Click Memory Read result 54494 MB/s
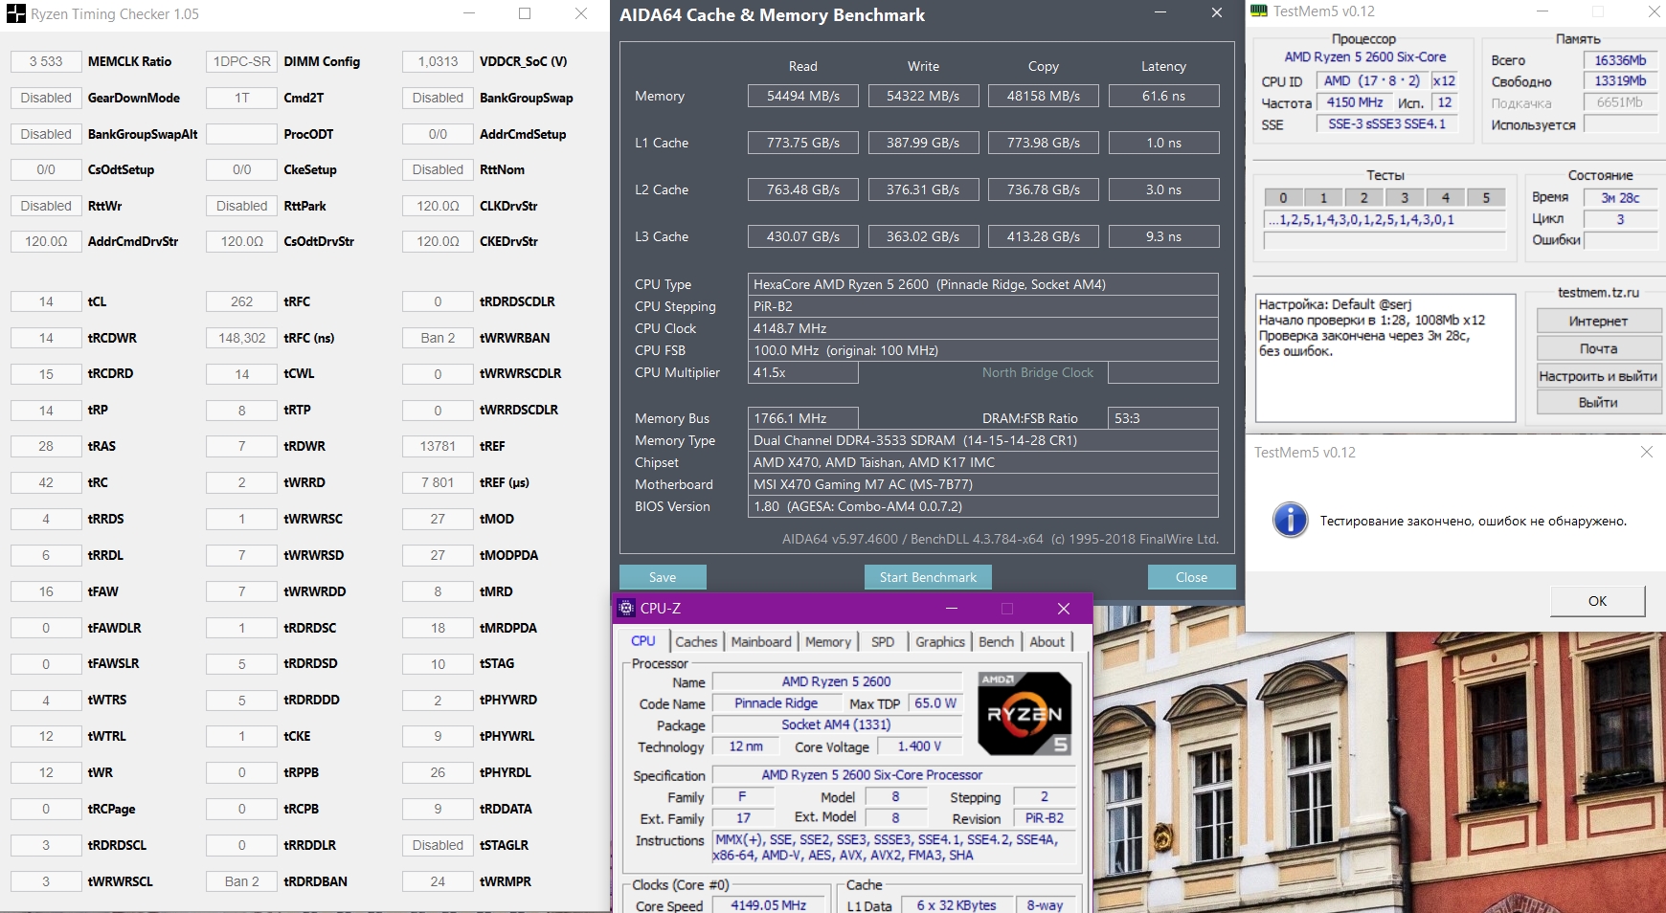The height and width of the screenshot is (913, 1666). (x=802, y=96)
